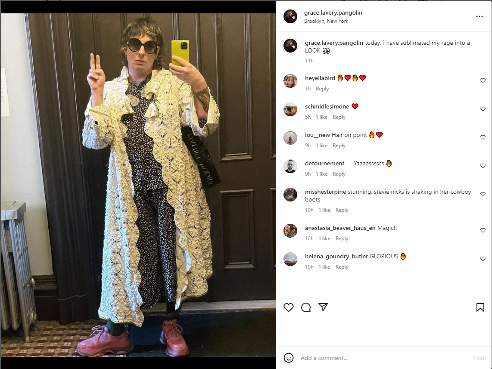Like lou__new's Hair on point comment
Viewport: 492px width, 369px height.
coord(483,137)
